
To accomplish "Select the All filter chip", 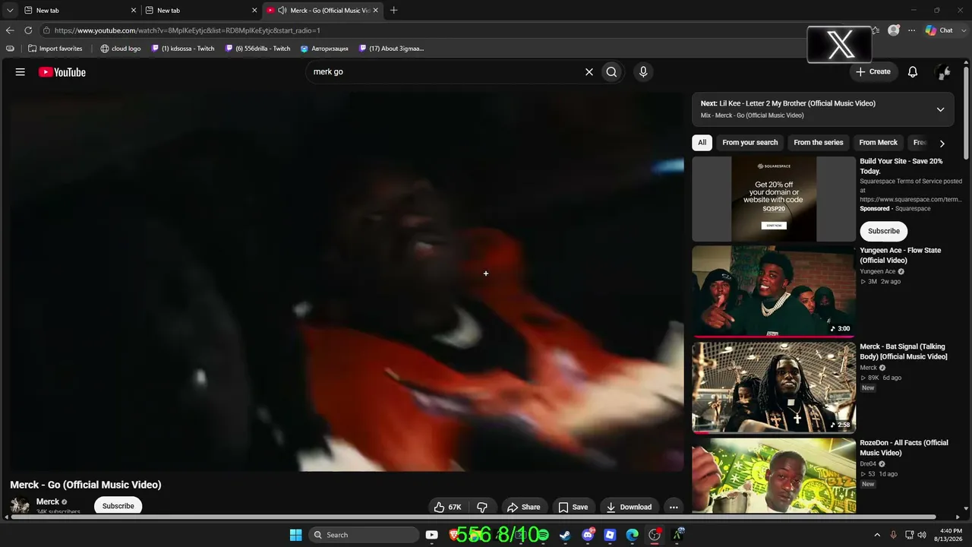I will click(702, 143).
